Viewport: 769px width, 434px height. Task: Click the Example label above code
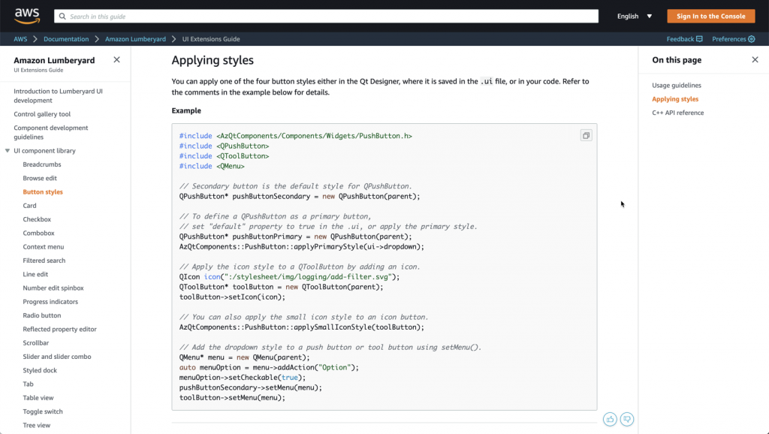[186, 110]
